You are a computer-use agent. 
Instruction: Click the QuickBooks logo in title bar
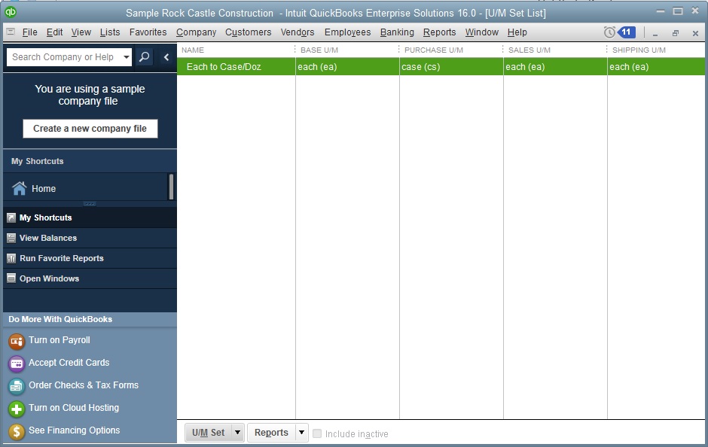(11, 12)
